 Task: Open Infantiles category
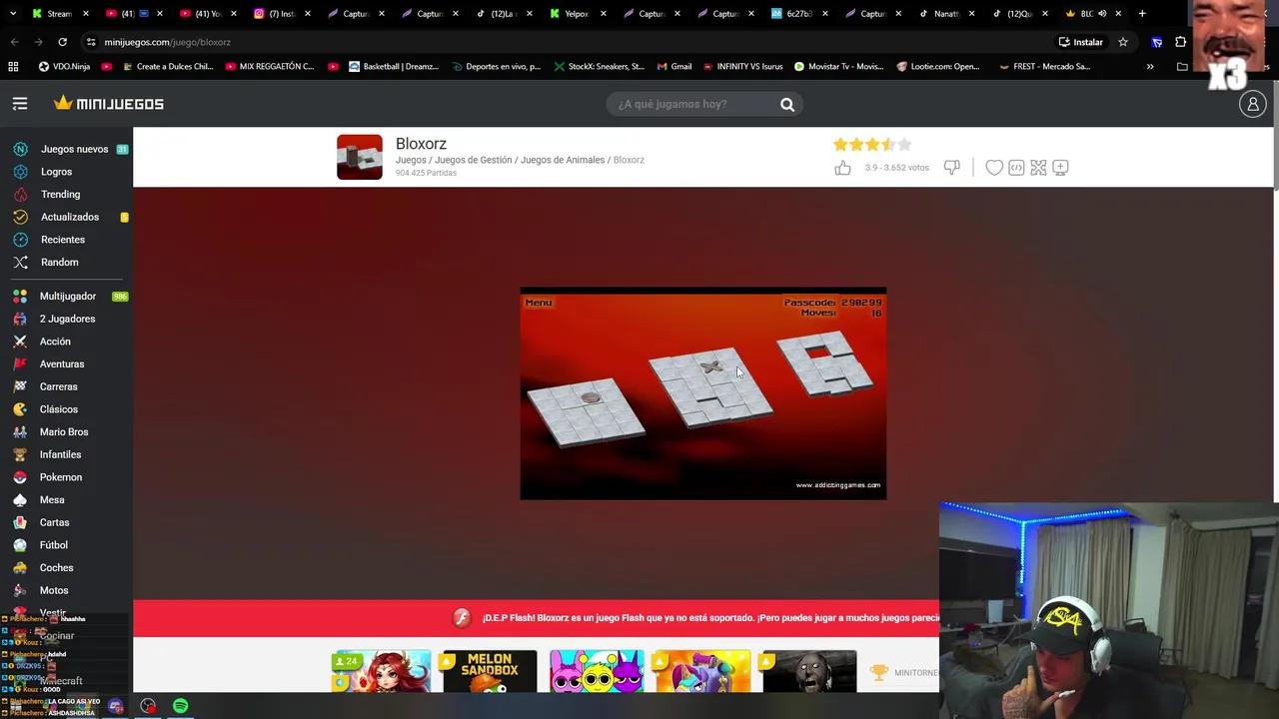click(60, 454)
